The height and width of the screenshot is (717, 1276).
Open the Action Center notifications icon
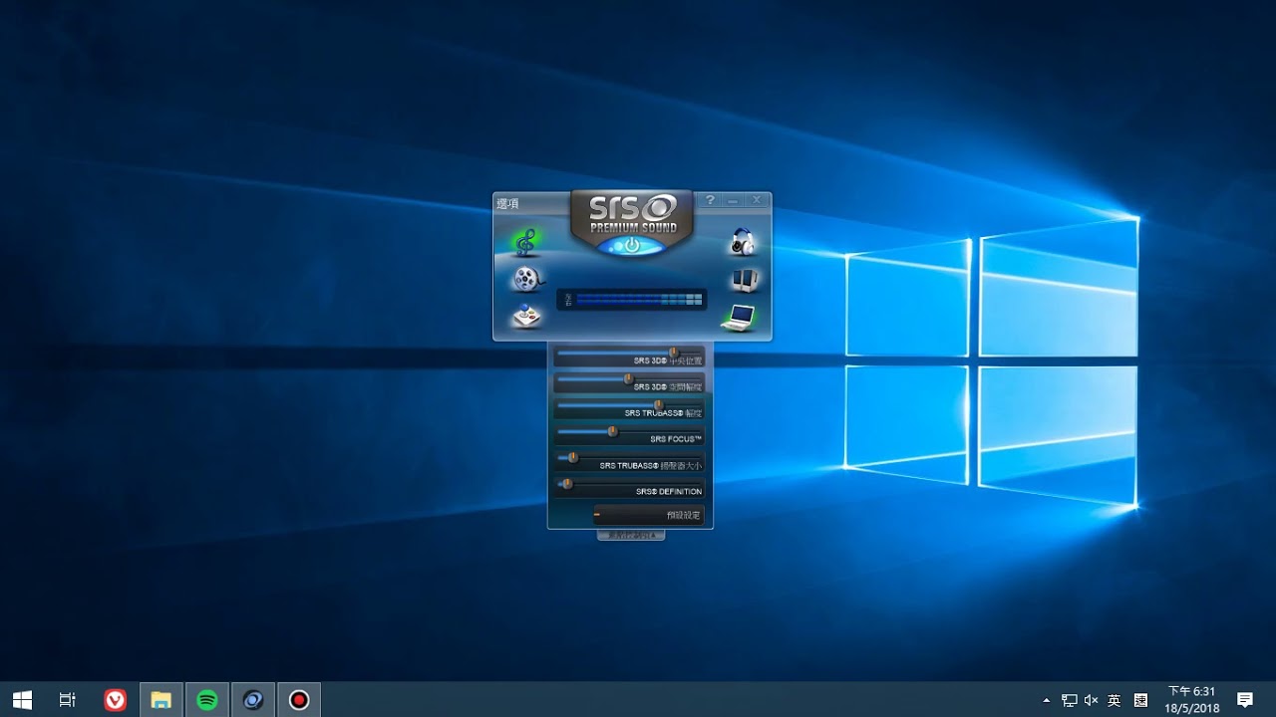[1245, 700]
